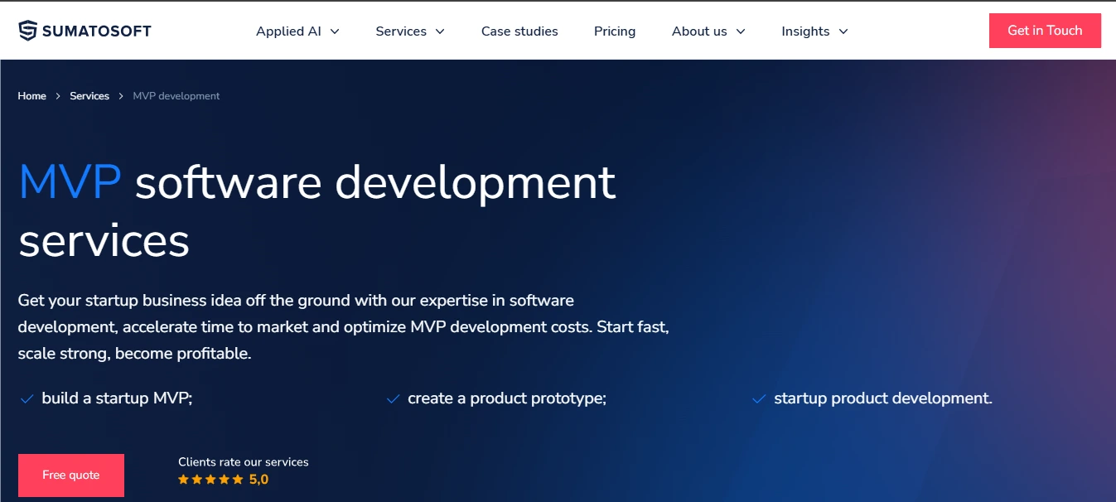The width and height of the screenshot is (1116, 502).
Task: Click the checkmark beside create a product prototype
Action: 394,399
